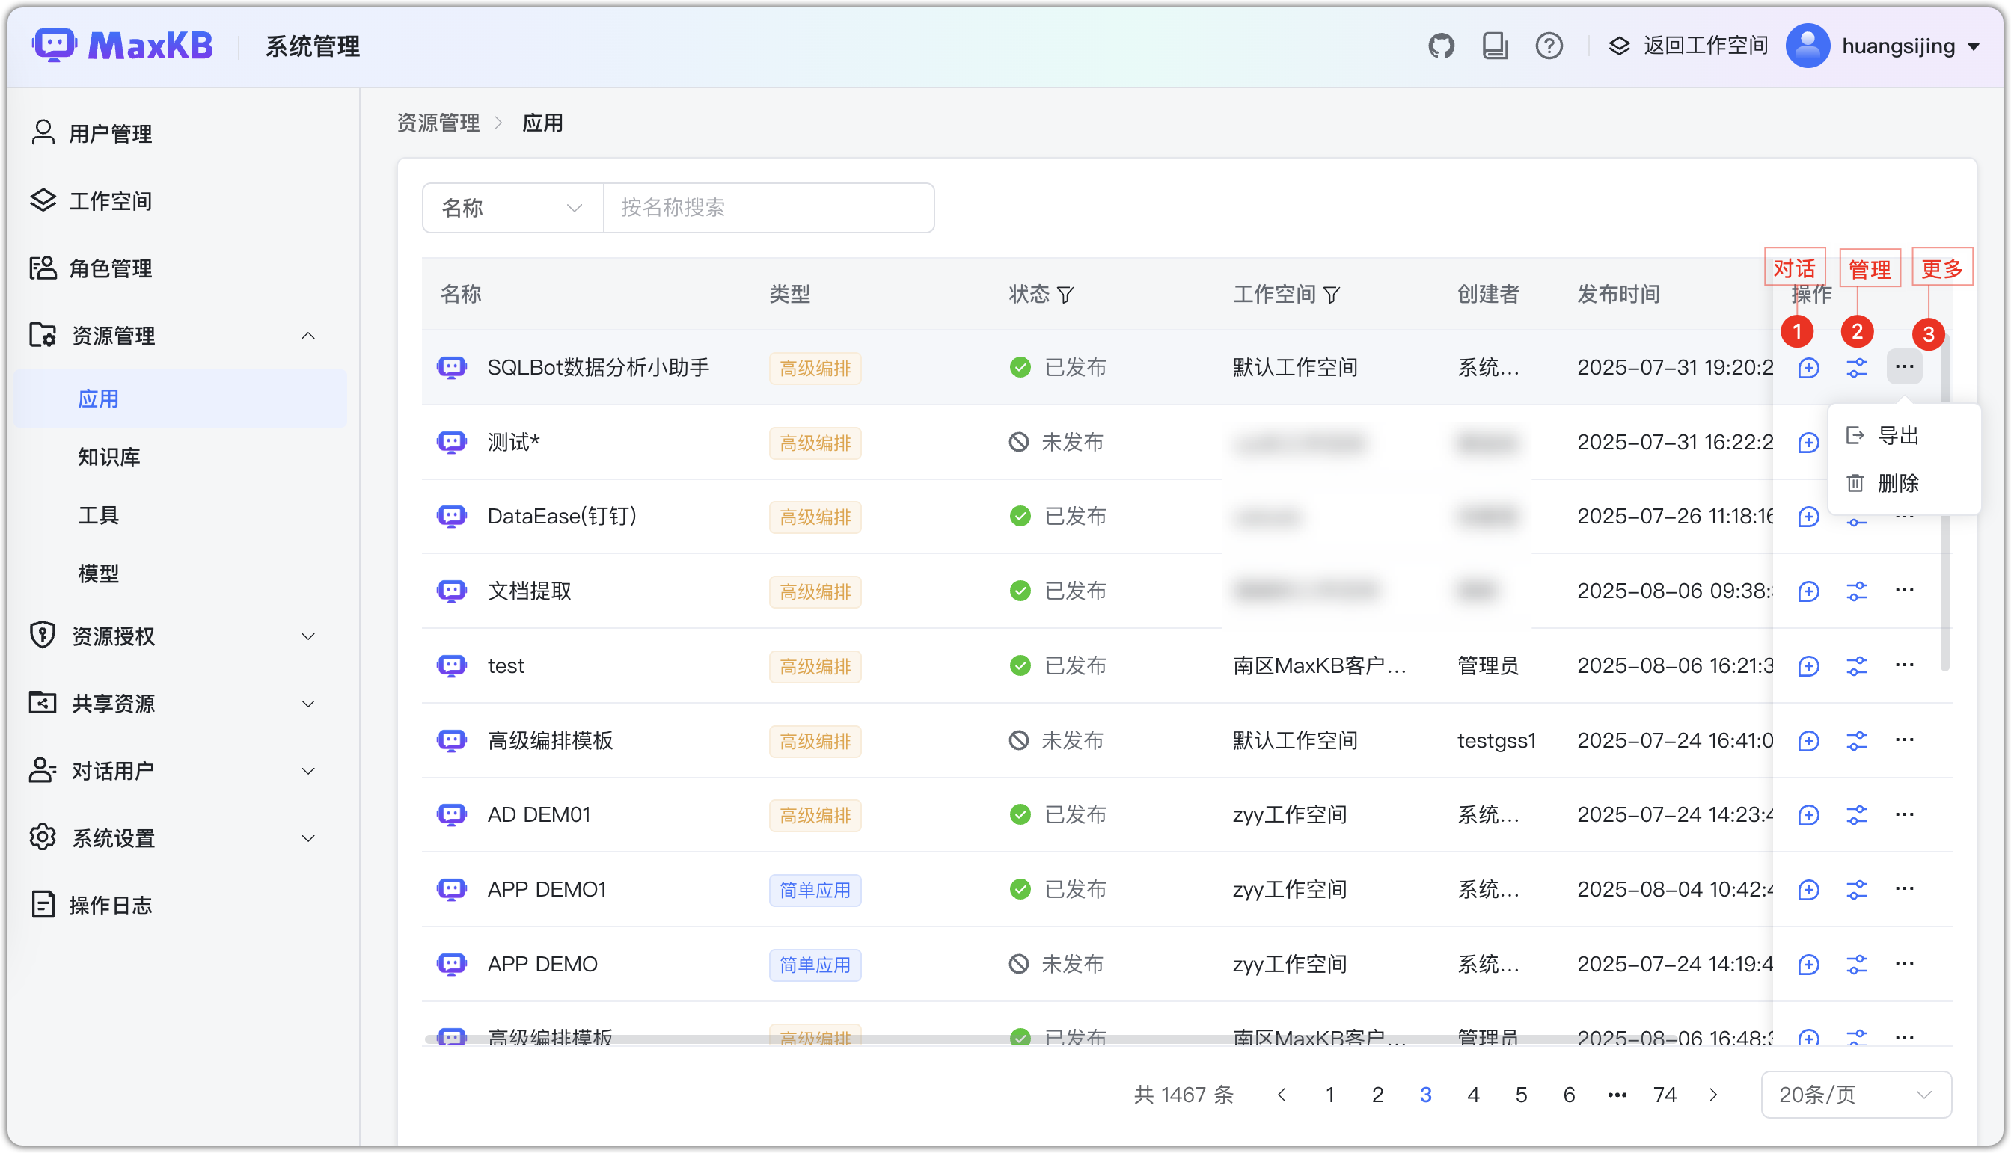
Task: Click the 简单应用 tag in APP DEMO row
Action: [x=815, y=965]
